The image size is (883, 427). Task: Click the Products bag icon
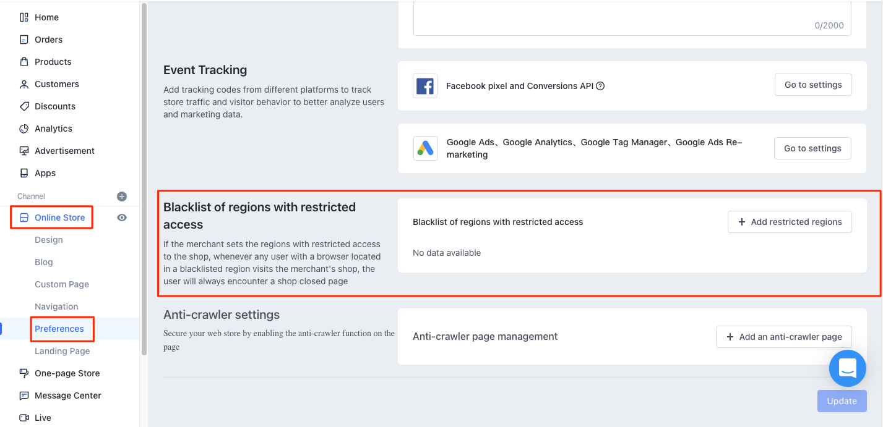(x=24, y=62)
